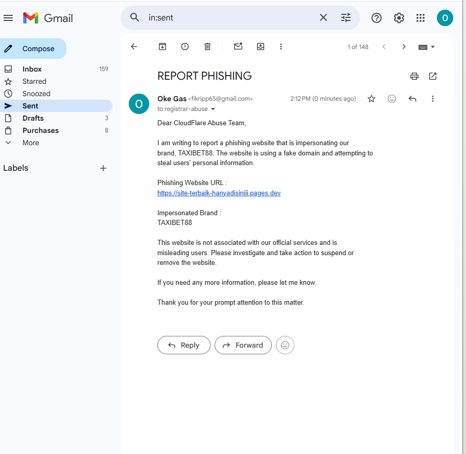The height and width of the screenshot is (454, 466).
Task: Open the Snoozed folder
Action: pyautogui.click(x=55, y=94)
